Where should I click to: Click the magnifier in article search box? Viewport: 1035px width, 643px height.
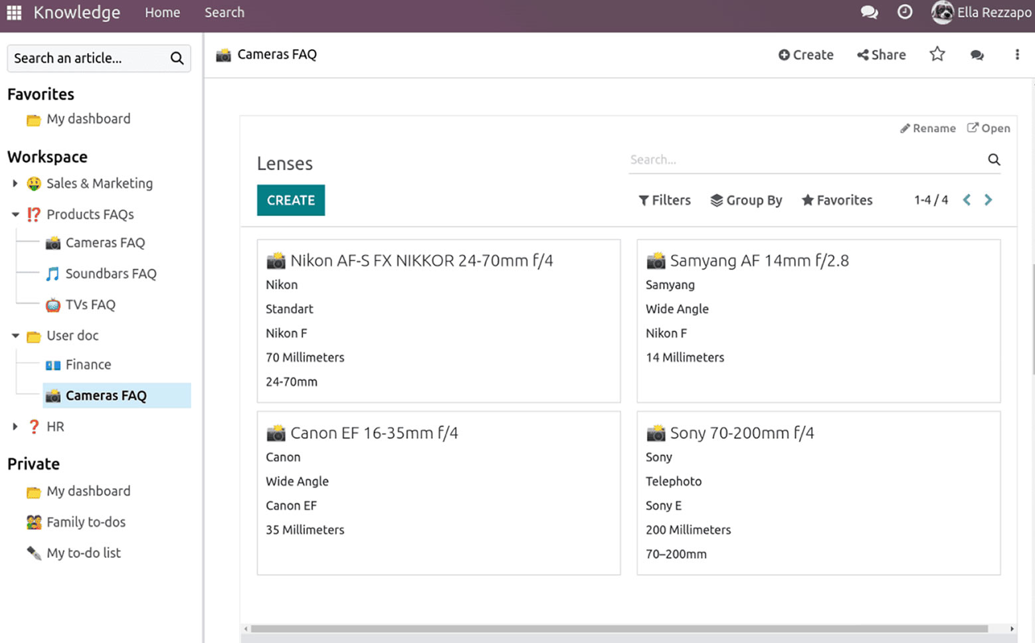coord(177,58)
